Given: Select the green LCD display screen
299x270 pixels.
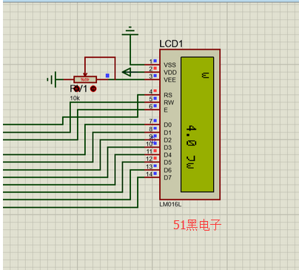Looking at the screenshot, I should tap(197, 125).
